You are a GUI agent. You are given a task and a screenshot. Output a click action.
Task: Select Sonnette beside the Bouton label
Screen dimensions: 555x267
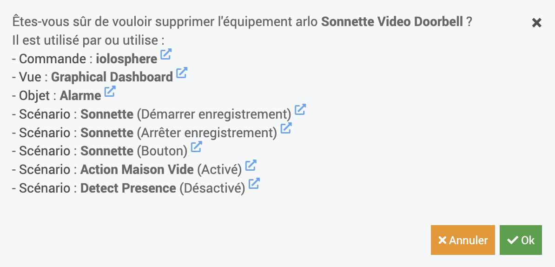pyautogui.click(x=107, y=151)
